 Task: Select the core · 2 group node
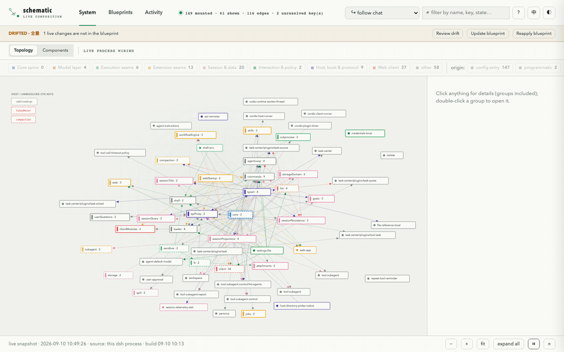[x=240, y=214]
